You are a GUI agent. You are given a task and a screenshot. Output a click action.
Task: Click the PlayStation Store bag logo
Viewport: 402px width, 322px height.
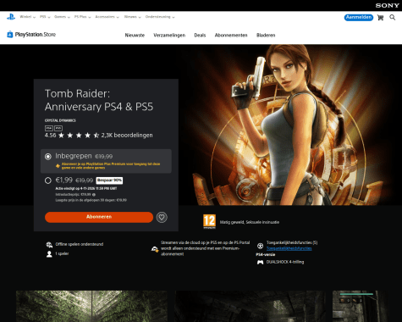[10, 35]
